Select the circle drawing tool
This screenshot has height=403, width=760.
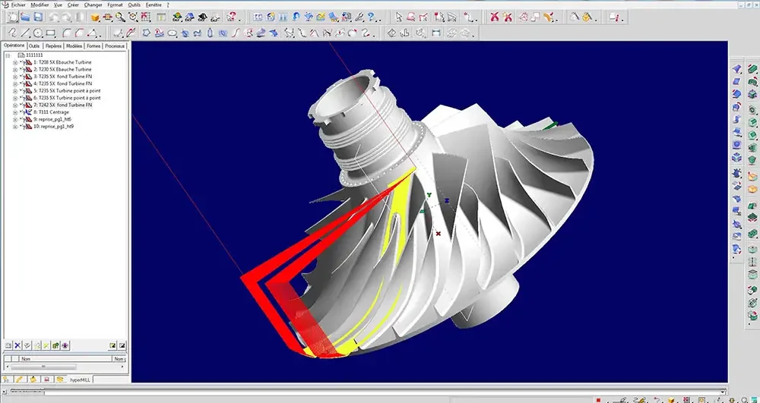tap(38, 33)
